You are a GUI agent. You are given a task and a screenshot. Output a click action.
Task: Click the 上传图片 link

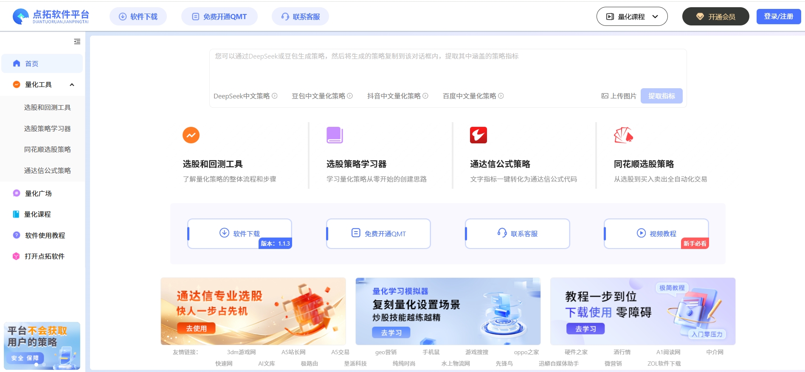[619, 96]
